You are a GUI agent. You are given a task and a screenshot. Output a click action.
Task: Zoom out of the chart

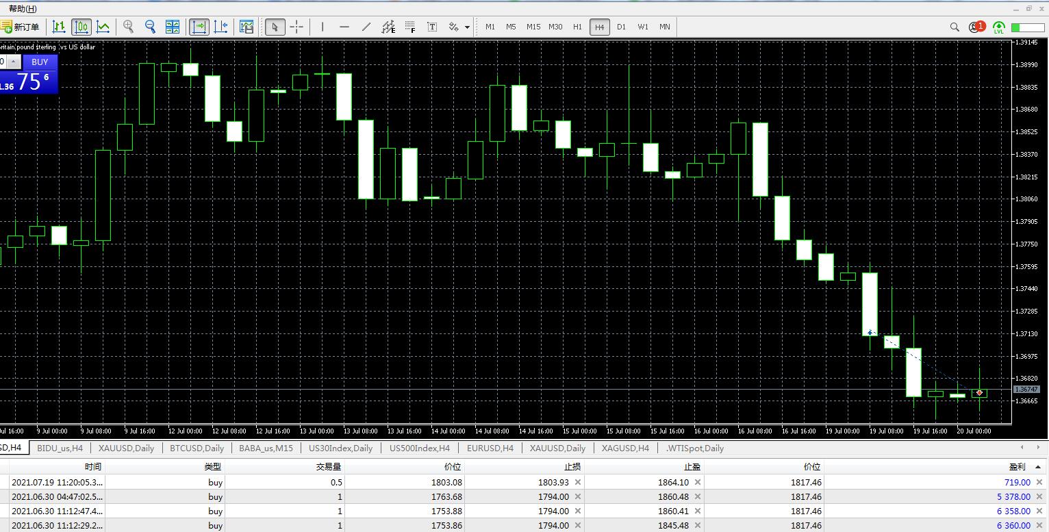point(150,27)
